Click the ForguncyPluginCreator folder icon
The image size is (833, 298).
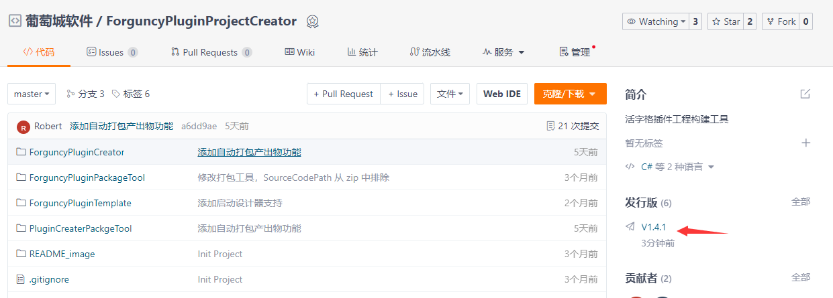(21, 152)
